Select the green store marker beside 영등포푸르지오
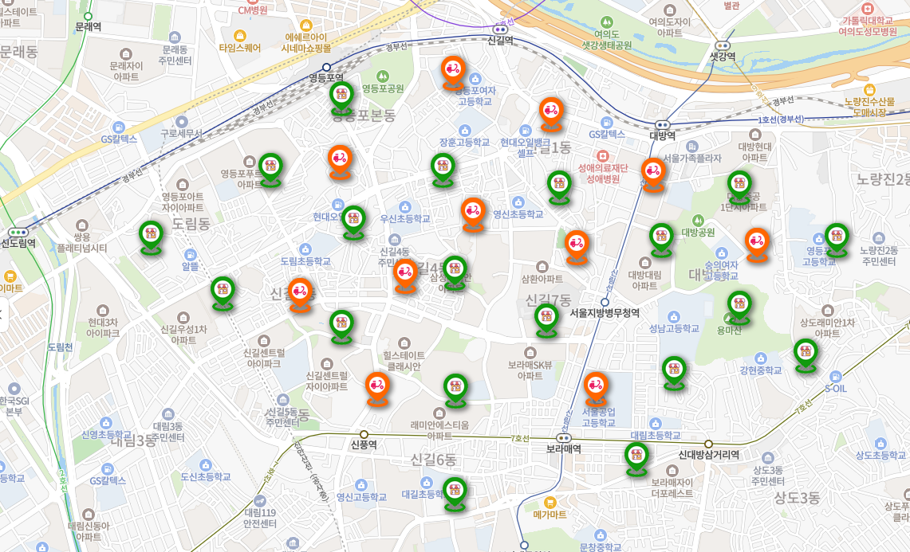910x552 pixels. (270, 168)
